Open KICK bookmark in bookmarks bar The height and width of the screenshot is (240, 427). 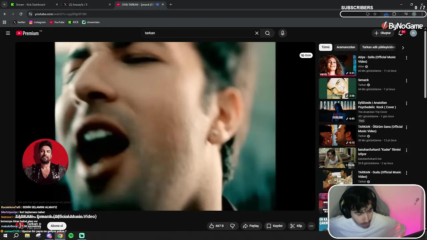73,22
